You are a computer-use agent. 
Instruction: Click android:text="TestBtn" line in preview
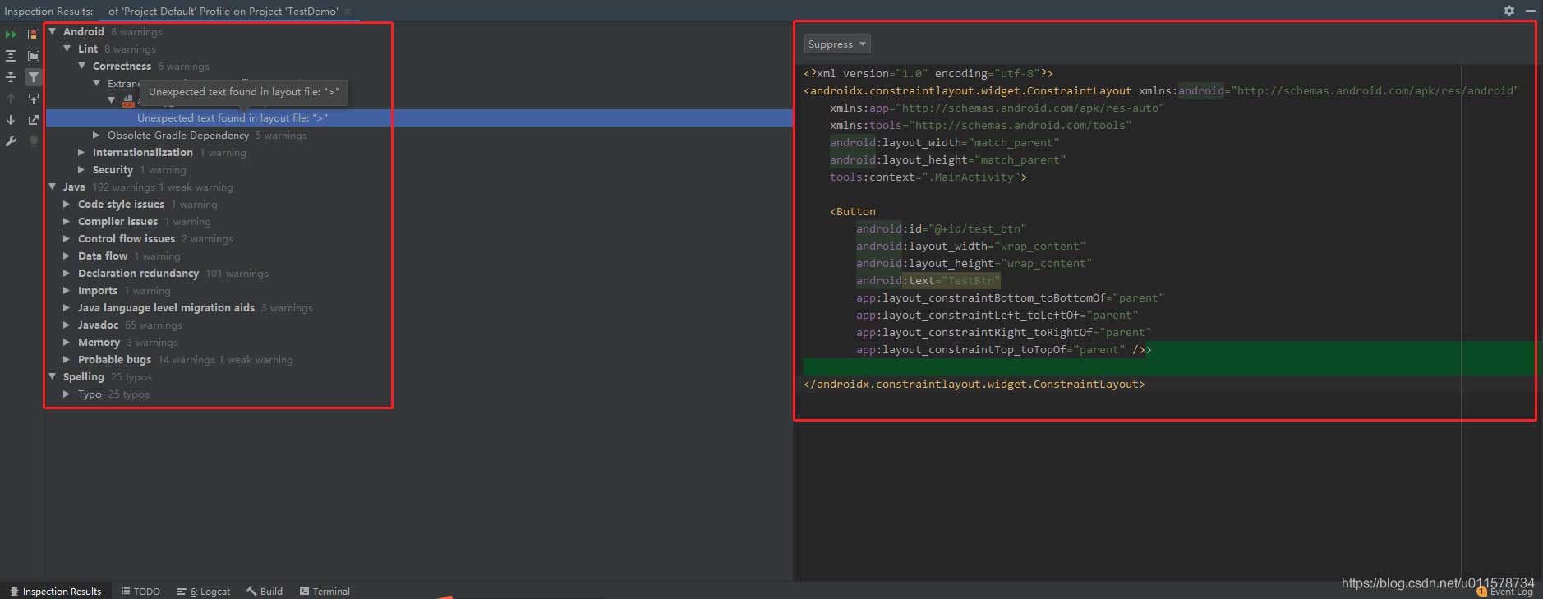coord(928,280)
